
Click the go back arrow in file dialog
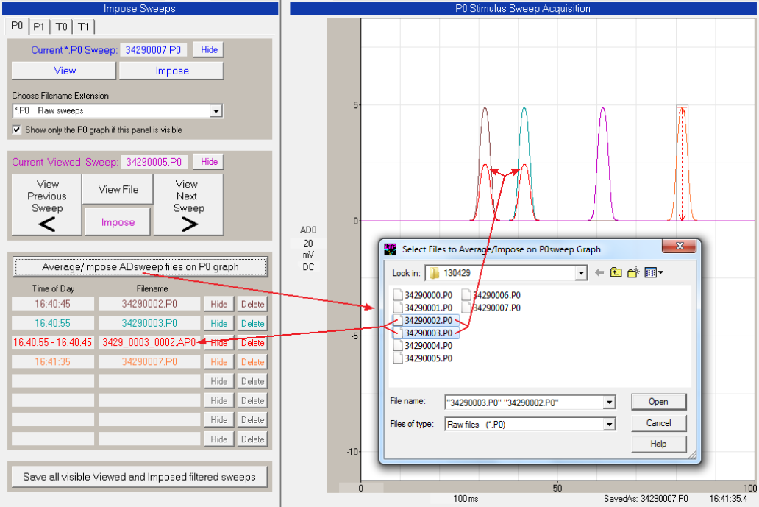[599, 273]
